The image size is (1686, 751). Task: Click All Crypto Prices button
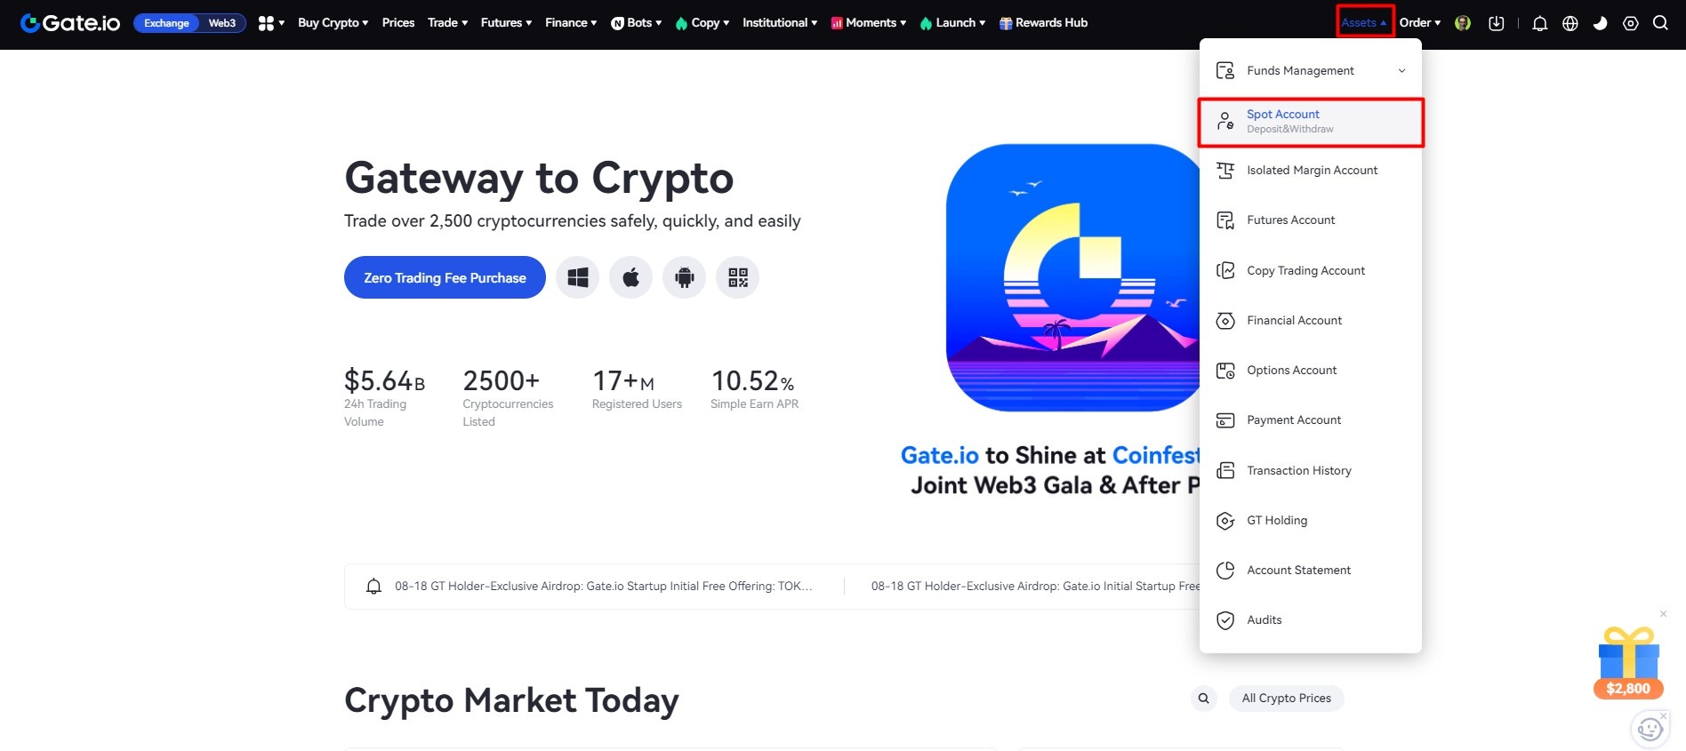point(1286,698)
